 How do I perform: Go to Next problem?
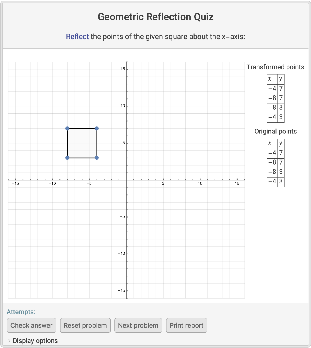(x=138, y=325)
